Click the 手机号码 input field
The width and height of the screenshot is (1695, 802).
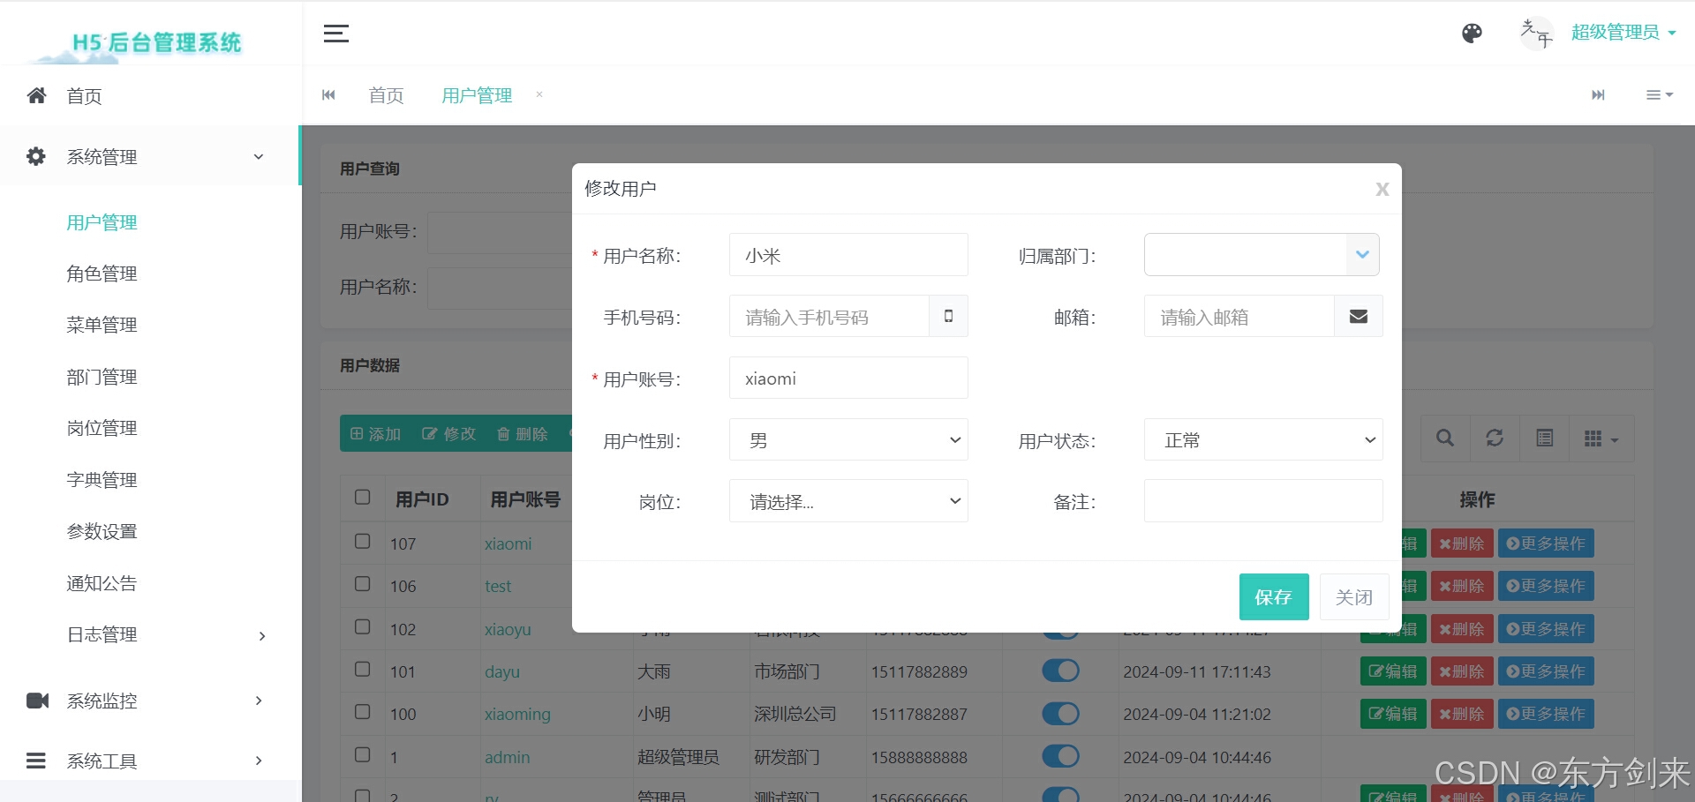[x=829, y=316]
